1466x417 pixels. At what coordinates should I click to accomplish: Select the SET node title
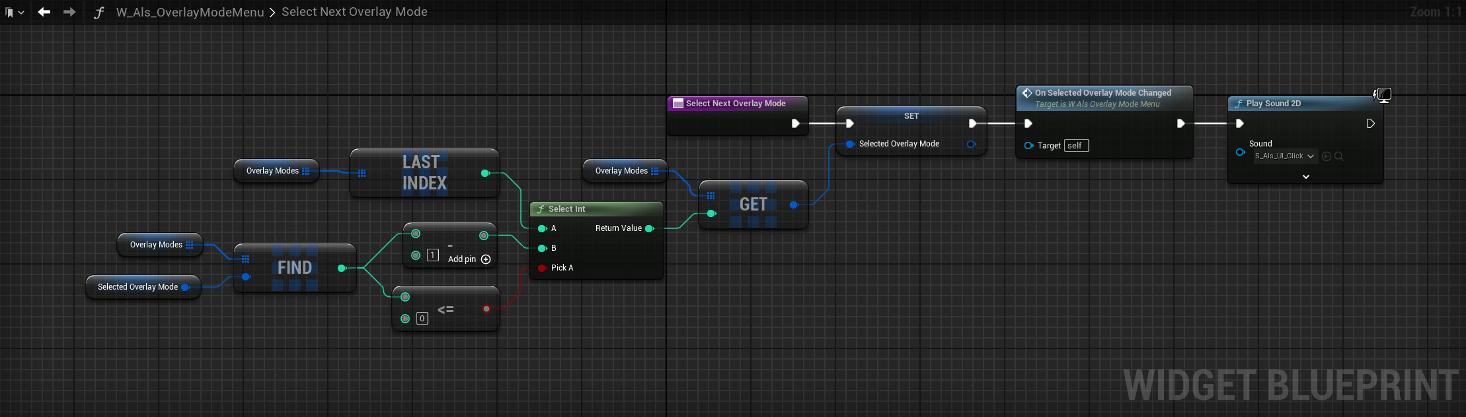911,116
